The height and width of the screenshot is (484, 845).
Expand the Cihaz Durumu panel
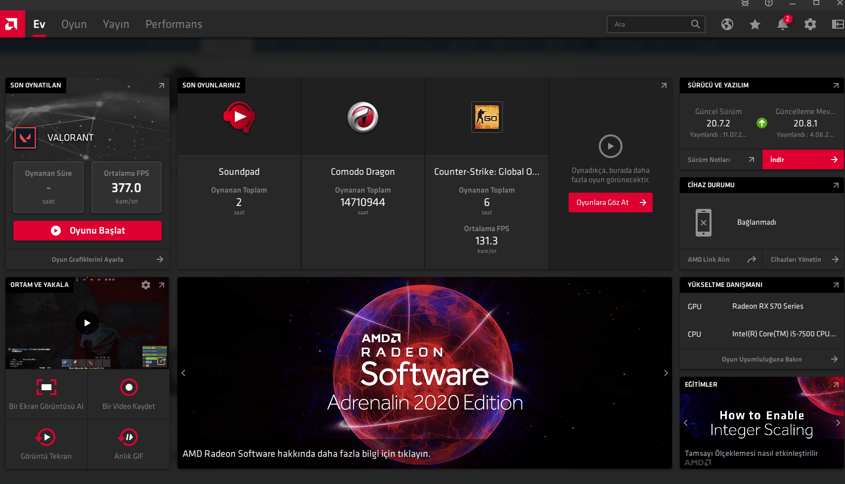coord(836,185)
